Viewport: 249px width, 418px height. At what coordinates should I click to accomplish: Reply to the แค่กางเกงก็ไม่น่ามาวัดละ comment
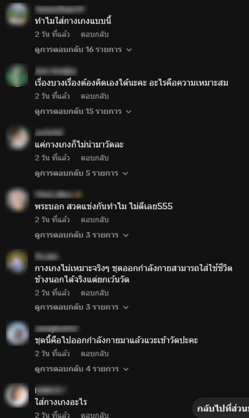pyautogui.click(x=95, y=158)
